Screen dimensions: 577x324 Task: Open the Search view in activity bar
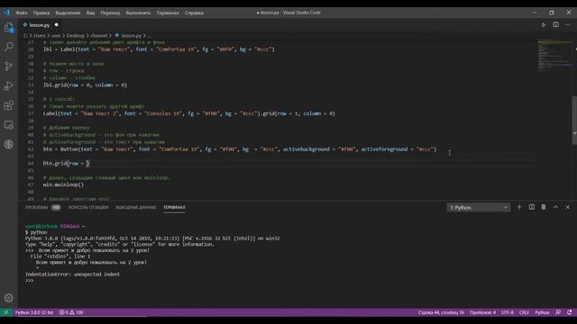9,47
